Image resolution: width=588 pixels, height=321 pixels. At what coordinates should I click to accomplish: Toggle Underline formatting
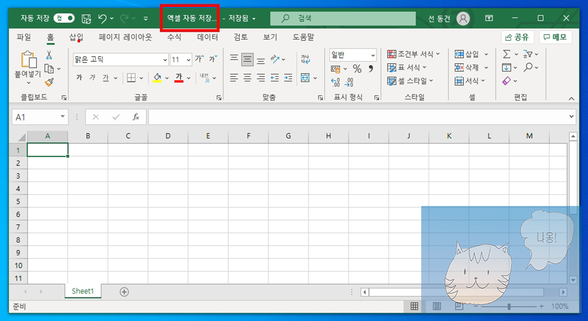(x=106, y=78)
